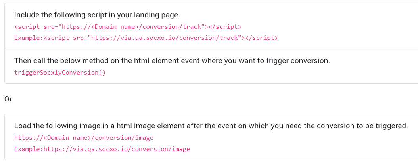This screenshot has width=418, height=165.
Task: Click the triggerSocxlyConversion() method text
Action: 60,72
